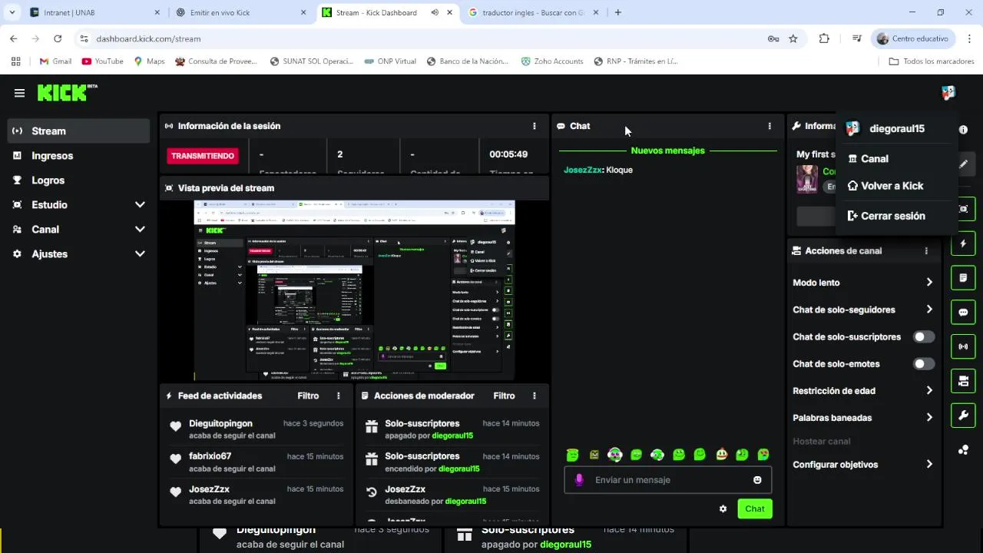983x553 pixels.
Task: Open Filtro in Acciones de moderador
Action: click(504, 396)
